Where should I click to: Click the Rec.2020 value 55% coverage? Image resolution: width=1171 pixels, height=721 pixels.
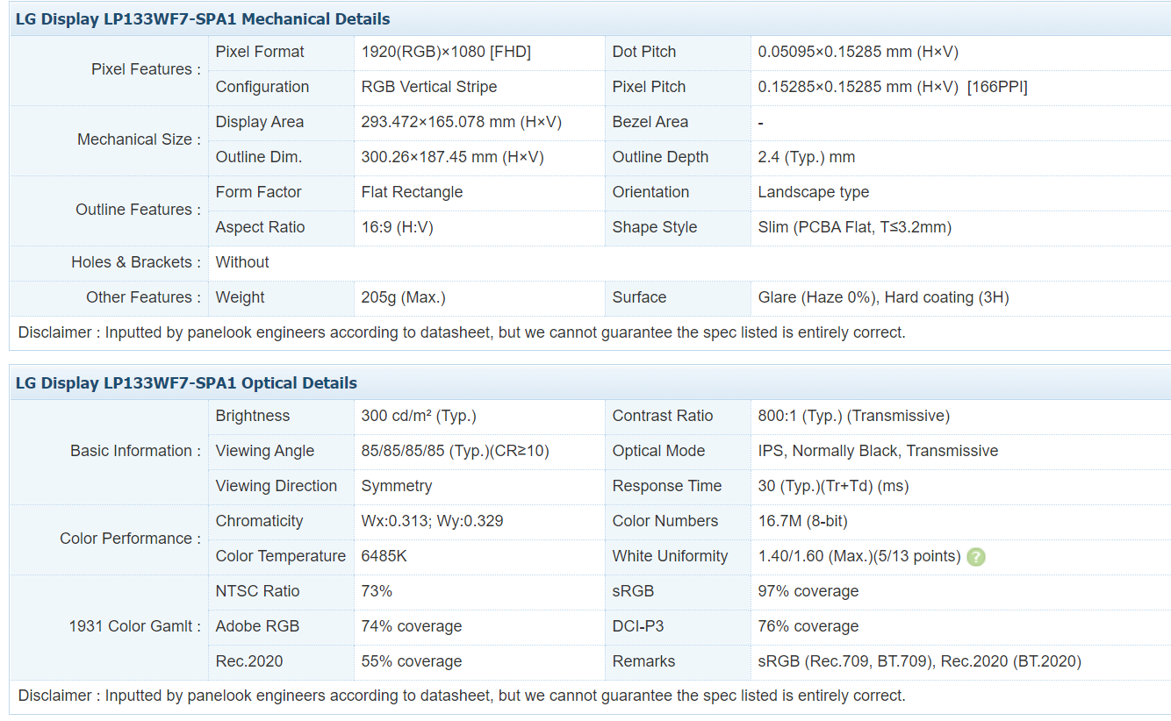pyautogui.click(x=411, y=661)
